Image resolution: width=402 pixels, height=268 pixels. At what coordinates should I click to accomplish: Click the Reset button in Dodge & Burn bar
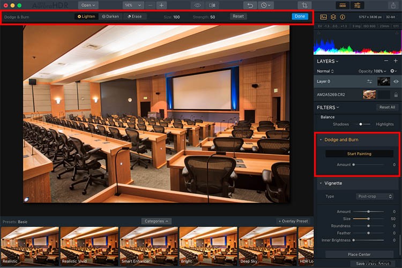click(238, 16)
